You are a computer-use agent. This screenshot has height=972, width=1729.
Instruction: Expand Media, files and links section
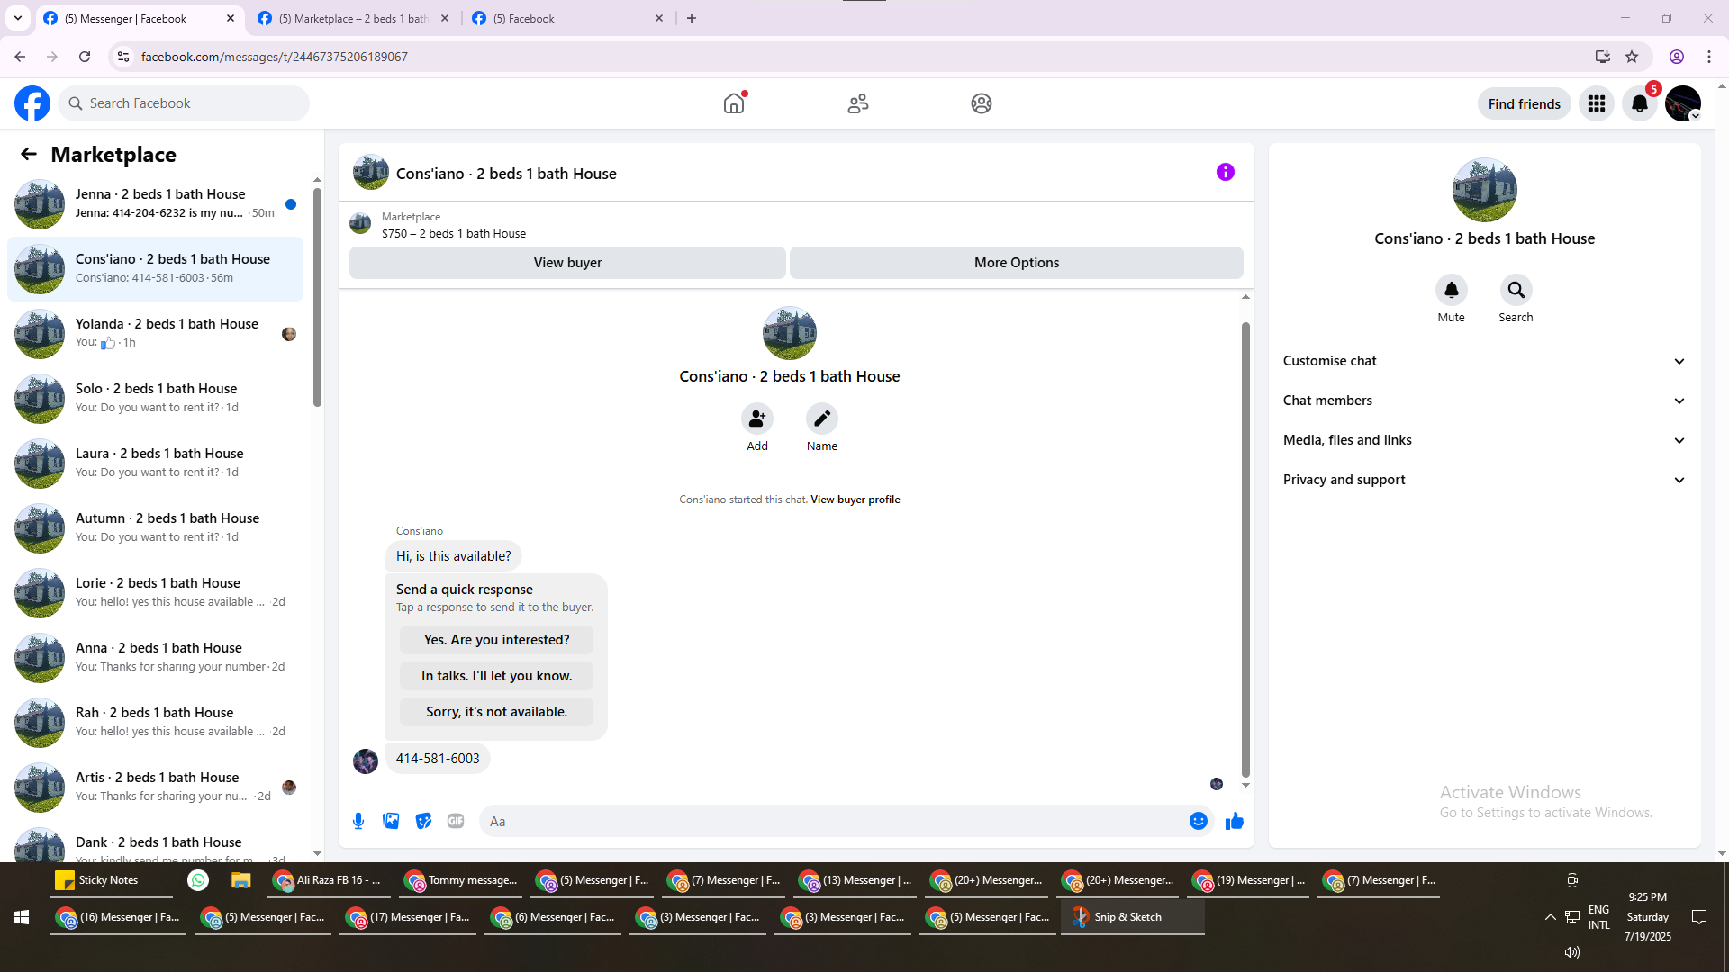tap(1483, 440)
